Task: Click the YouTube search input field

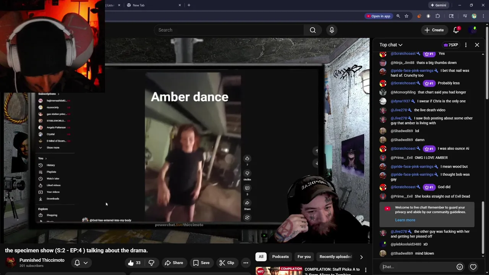Action: pos(229,30)
